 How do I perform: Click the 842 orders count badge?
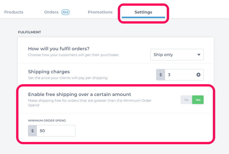click(65, 12)
